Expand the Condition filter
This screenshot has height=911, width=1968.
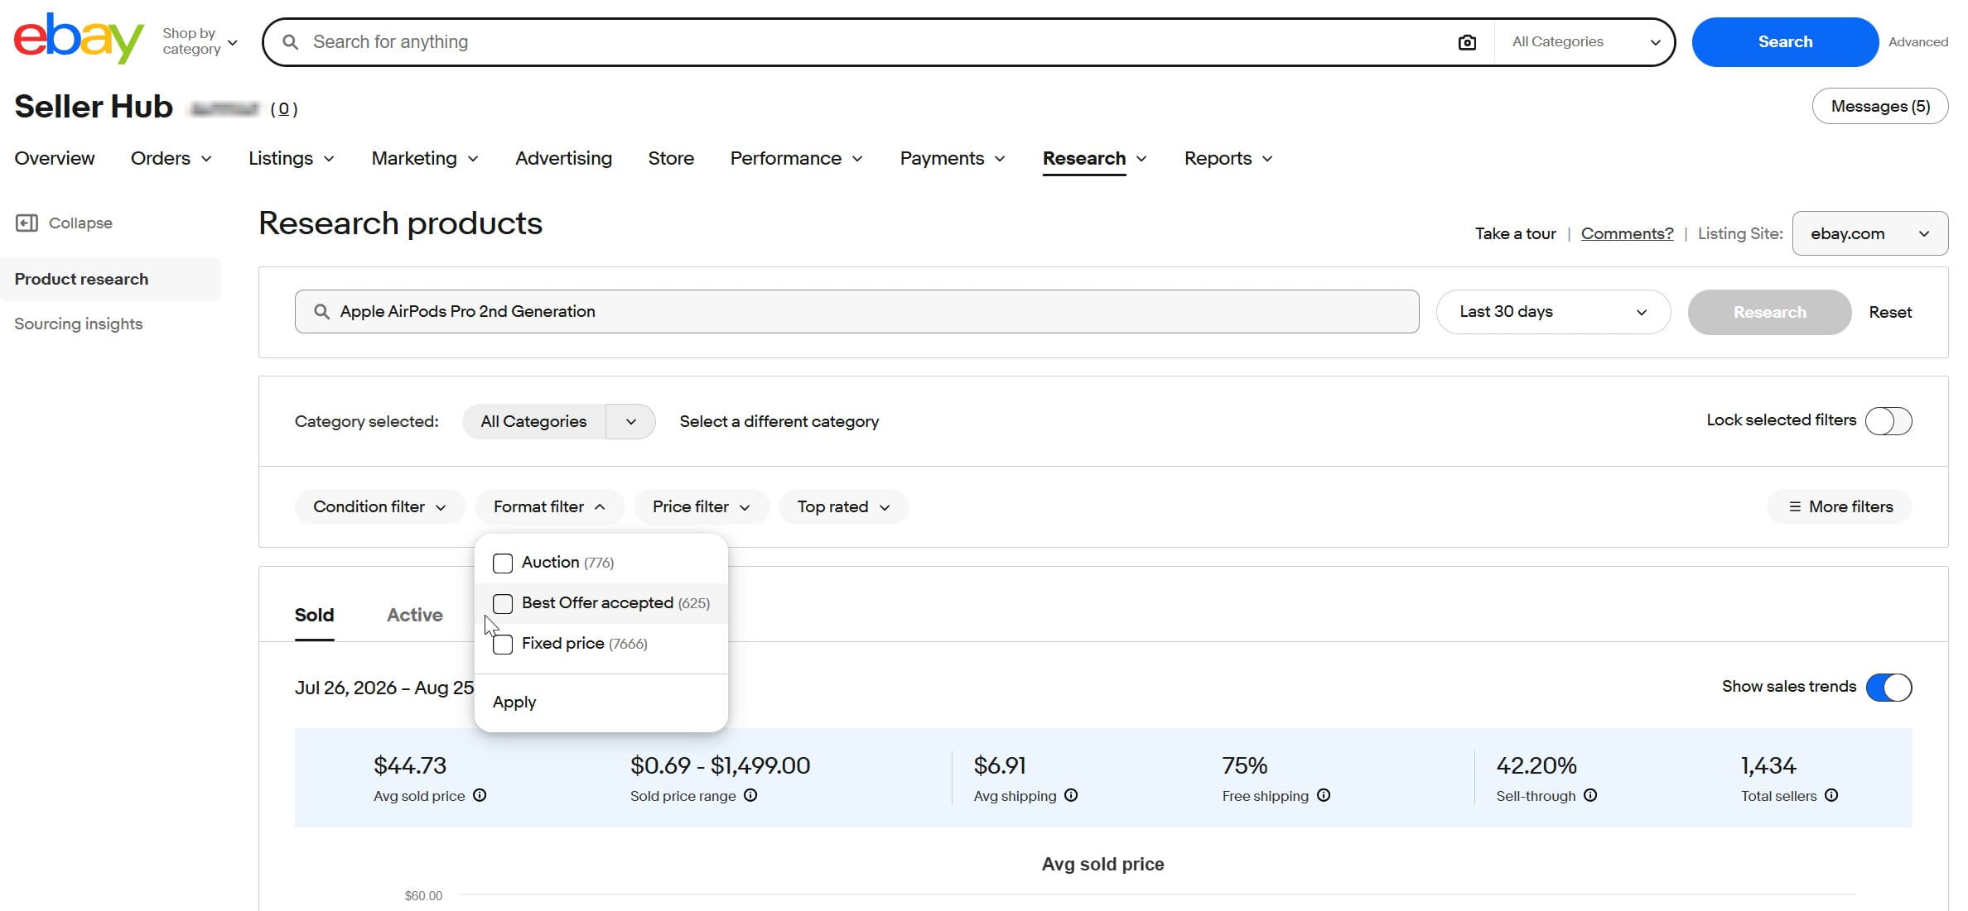point(379,506)
